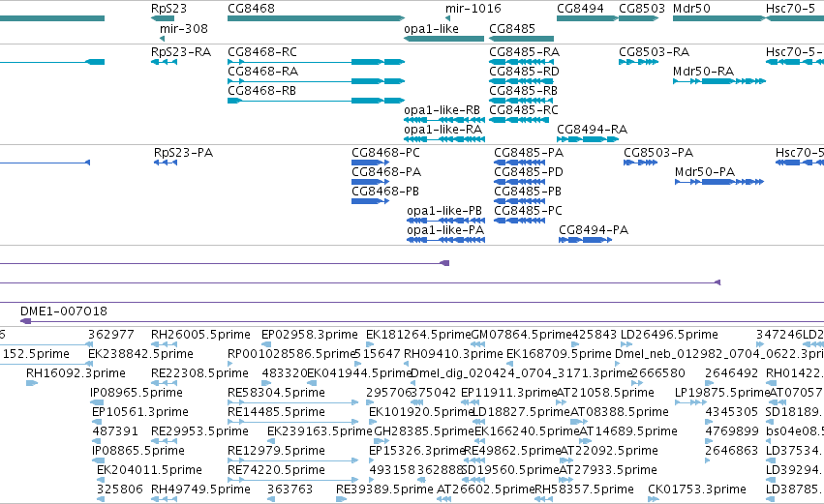Click the RE74220.5prime EST label

click(276, 470)
